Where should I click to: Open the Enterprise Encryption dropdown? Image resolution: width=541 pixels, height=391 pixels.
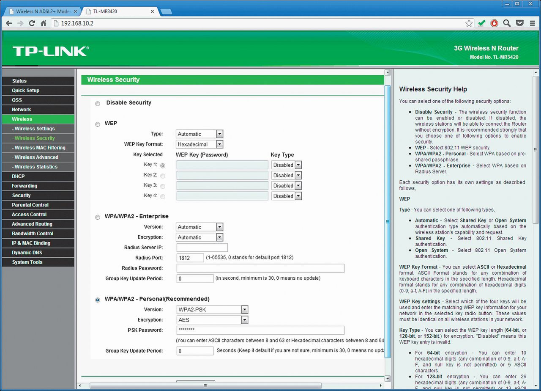point(199,237)
